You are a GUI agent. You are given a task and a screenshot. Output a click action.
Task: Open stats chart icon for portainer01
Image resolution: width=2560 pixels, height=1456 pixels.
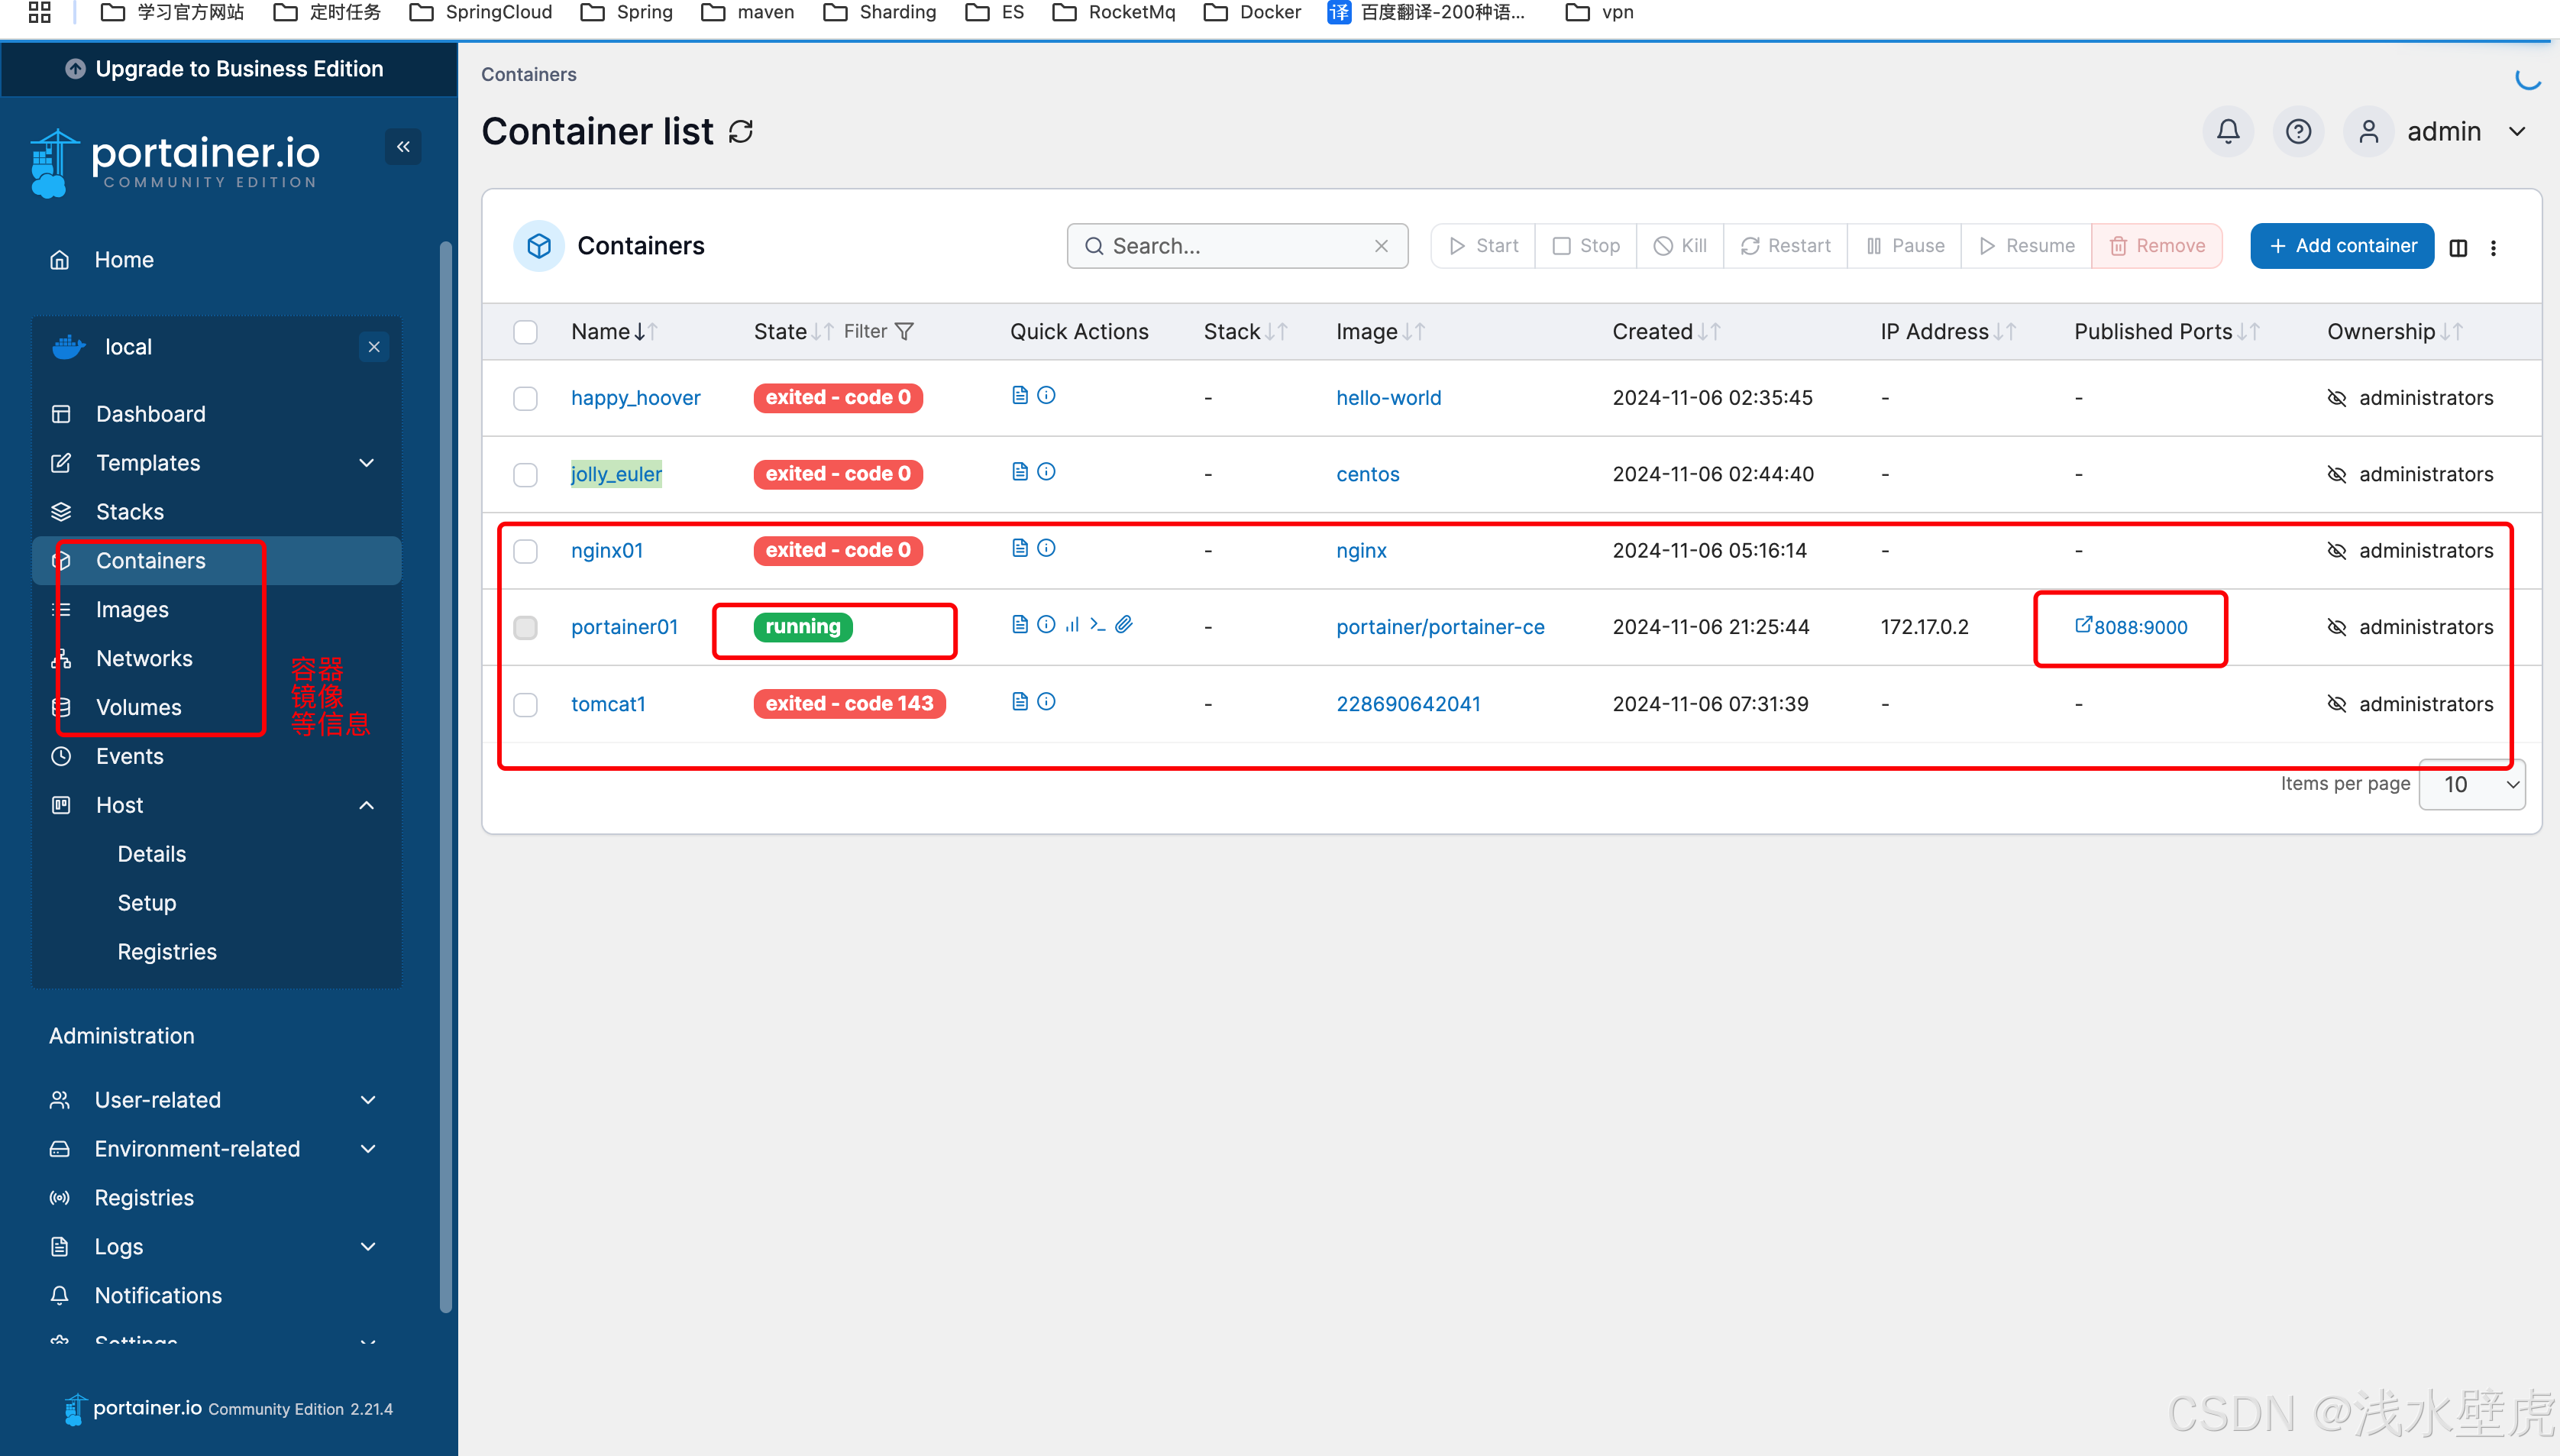click(1072, 624)
